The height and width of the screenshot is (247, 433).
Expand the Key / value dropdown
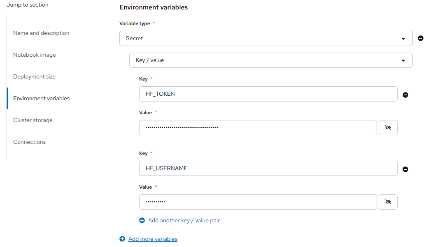pyautogui.click(x=271, y=60)
